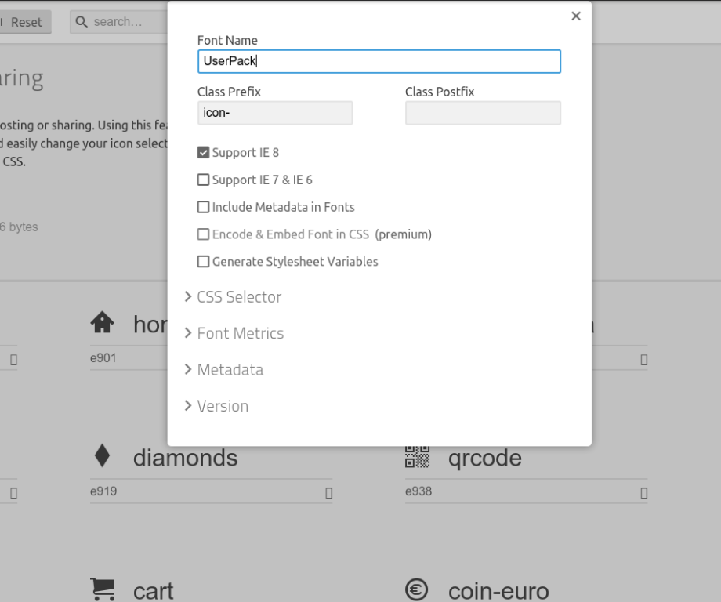
Task: Click the qrcode icon glyph
Action: pyautogui.click(x=417, y=456)
